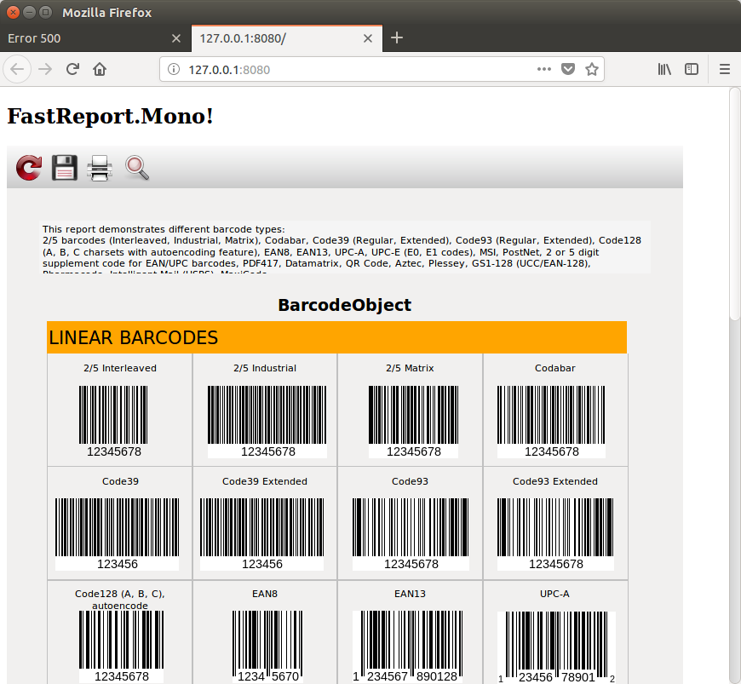This screenshot has width=741, height=684.
Task: Toggle Firefox sidebar icon
Action: (692, 70)
